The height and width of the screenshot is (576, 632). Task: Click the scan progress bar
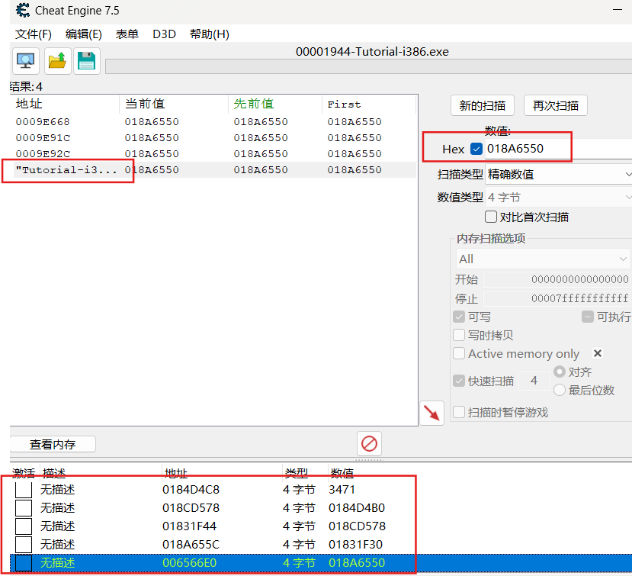coord(366,66)
